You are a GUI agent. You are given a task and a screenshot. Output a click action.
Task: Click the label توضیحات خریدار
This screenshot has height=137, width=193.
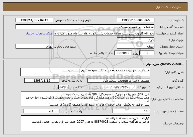(x=173, y=123)
